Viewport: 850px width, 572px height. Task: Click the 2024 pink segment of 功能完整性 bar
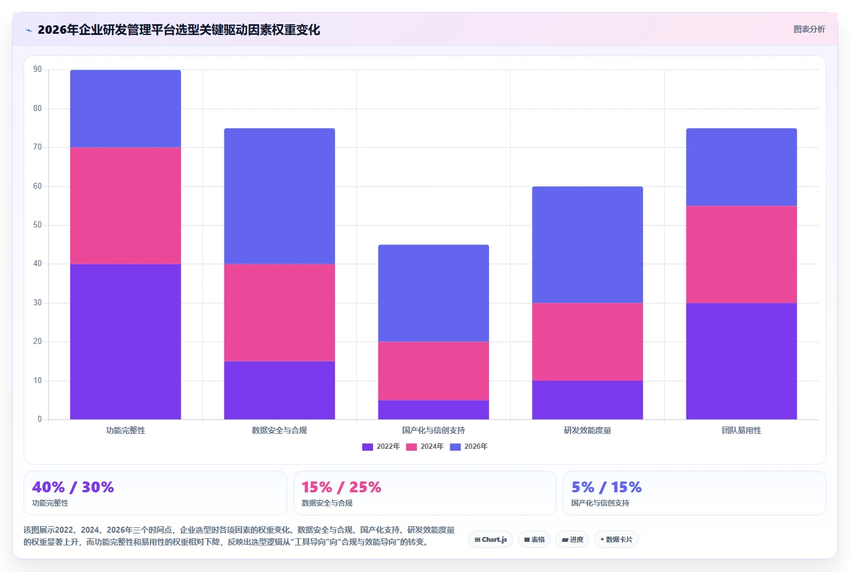[126, 206]
